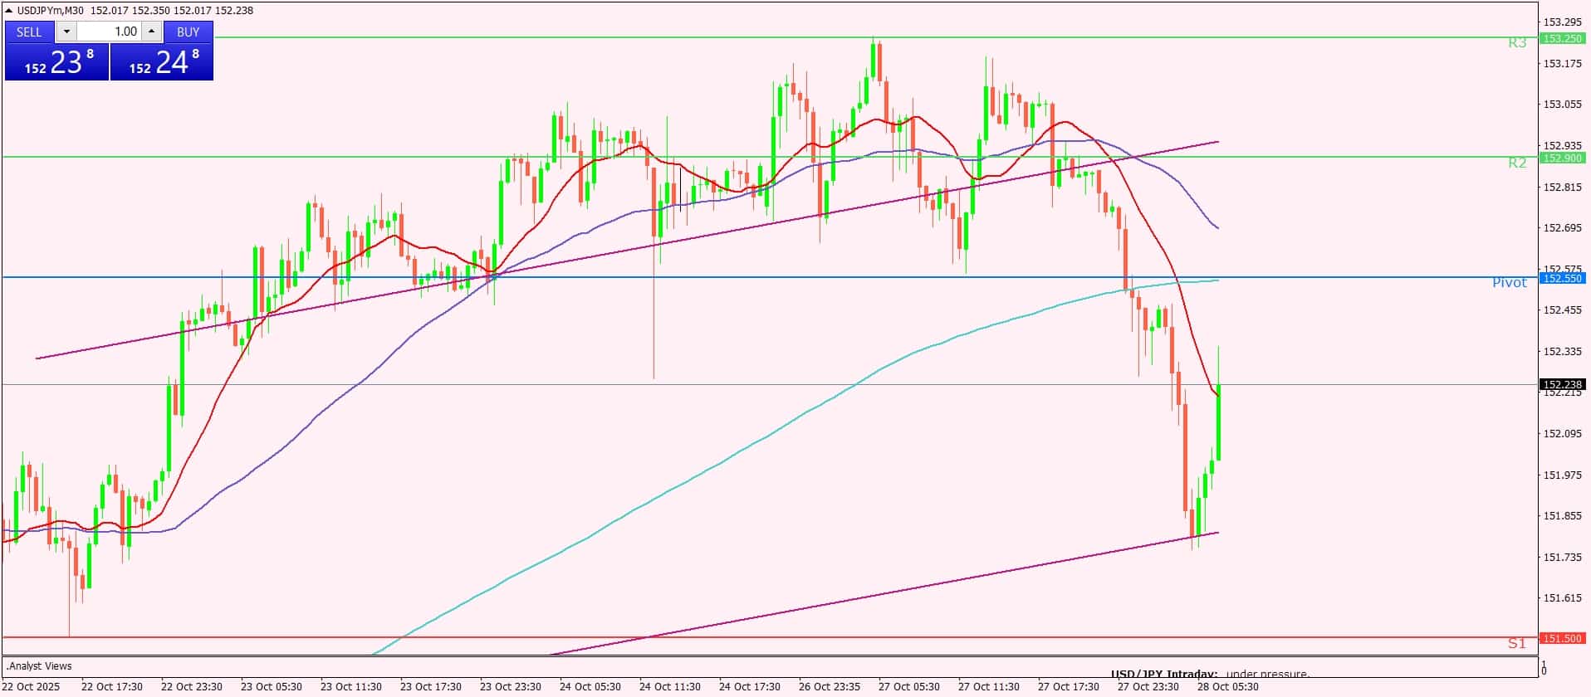Click the red S1 support price tag 151.500

click(x=1561, y=638)
